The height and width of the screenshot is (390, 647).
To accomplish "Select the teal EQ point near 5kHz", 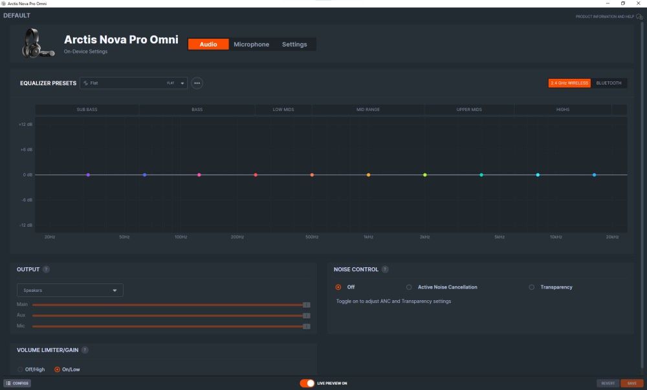I will [481, 175].
